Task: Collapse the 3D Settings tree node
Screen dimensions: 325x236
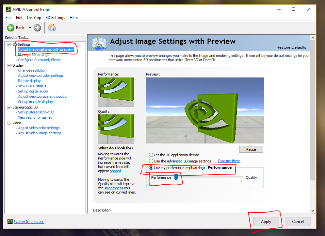Action: coord(9,44)
